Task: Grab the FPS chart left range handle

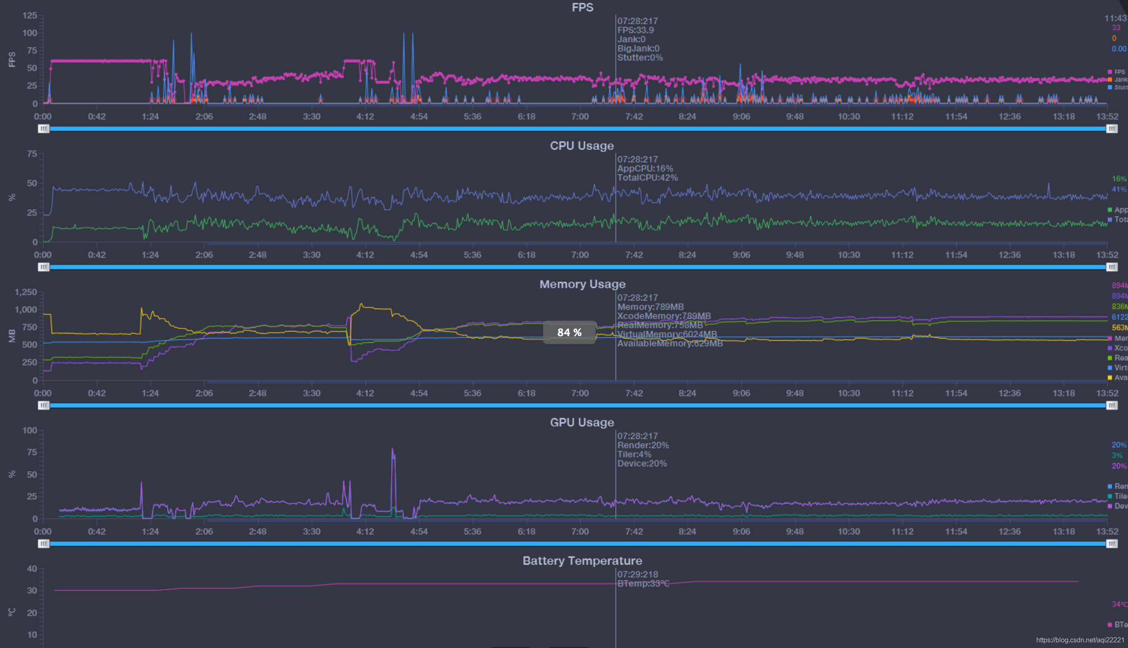Action: pos(43,129)
